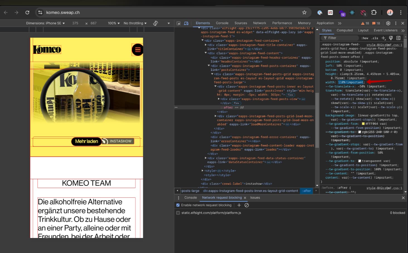The width and height of the screenshot is (408, 253).
Task: Toggle the device toolbar icon
Action: click(x=186, y=23)
